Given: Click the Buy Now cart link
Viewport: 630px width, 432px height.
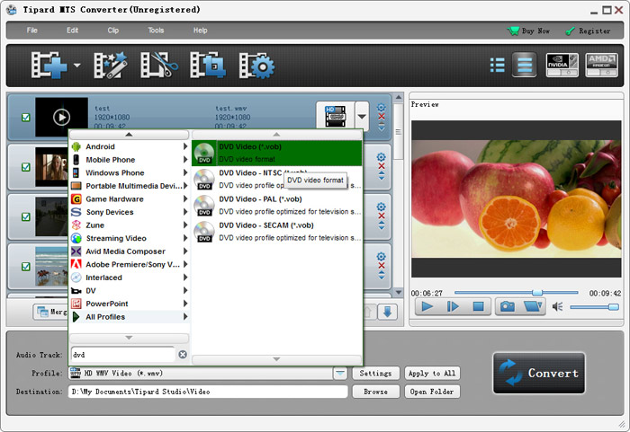Looking at the screenshot, I should [x=529, y=31].
